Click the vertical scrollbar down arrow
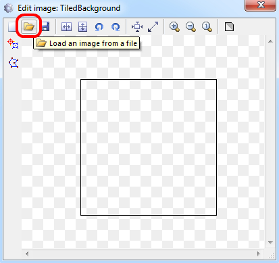Image resolution: width=279 pixels, height=263 pixels. 271,243
